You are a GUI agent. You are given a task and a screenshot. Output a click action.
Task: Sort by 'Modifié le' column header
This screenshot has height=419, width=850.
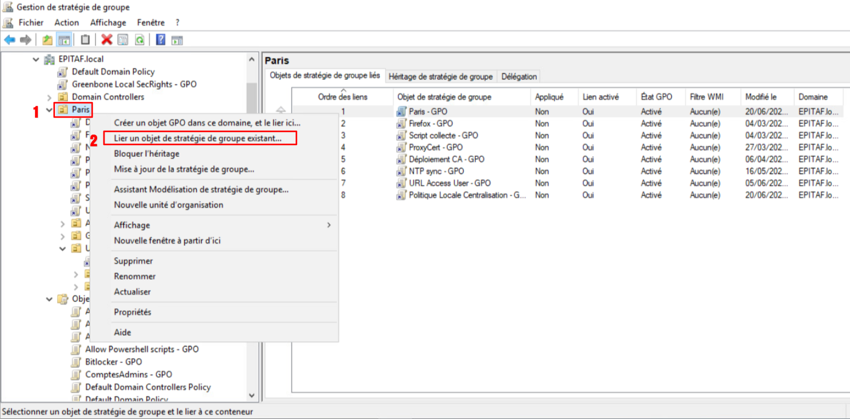tap(761, 97)
